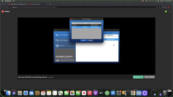This screenshot has height=97, width=173.
Task: Open FaceTime from the Dock
Action: [78, 93]
